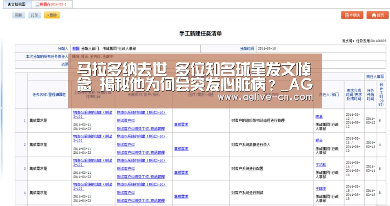Image resolution: width=390 pixels, height=206 pixels.
Task: Click task name 集成需求是 in row 4
Action: [x=38, y=193]
